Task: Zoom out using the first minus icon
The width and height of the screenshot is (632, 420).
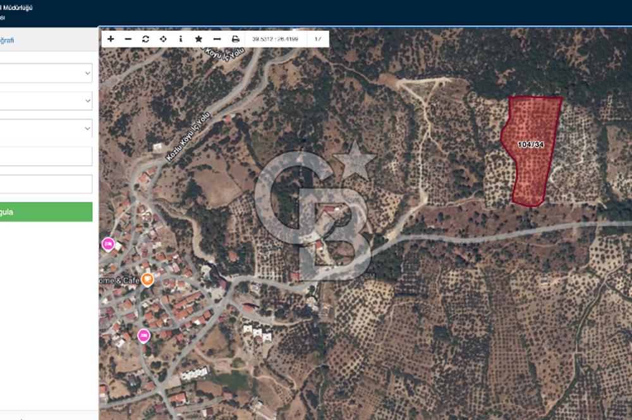Action: [128, 39]
